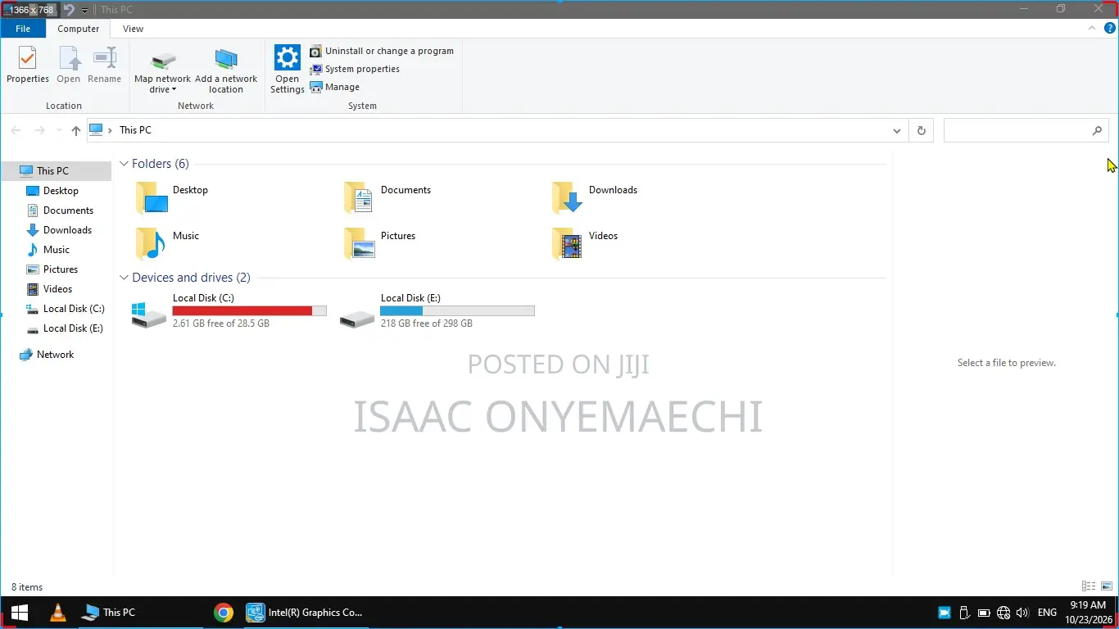This screenshot has height=629, width=1119.
Task: Select the Computer ribbon tab
Action: pos(79,29)
